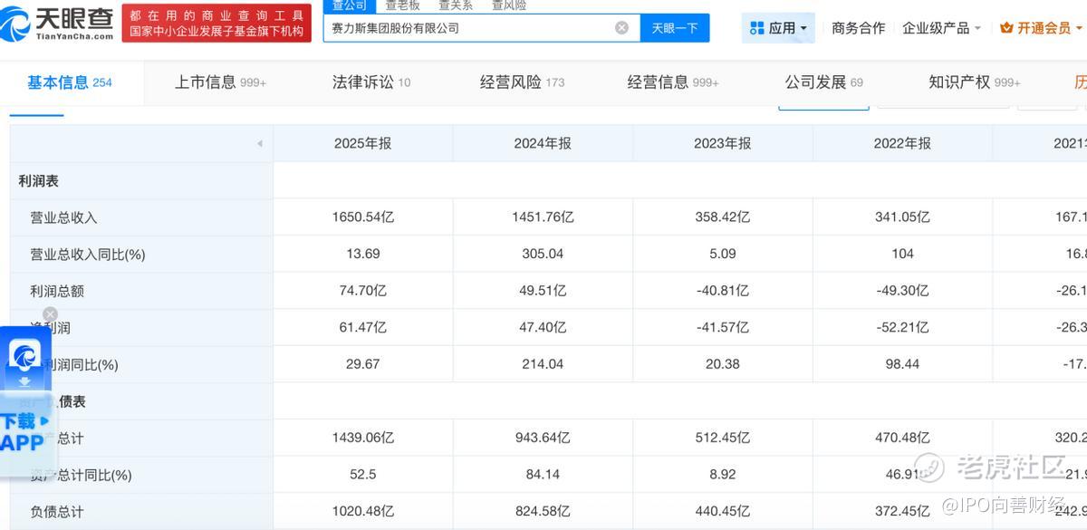Click the left scroll arrow in table header

click(260, 144)
